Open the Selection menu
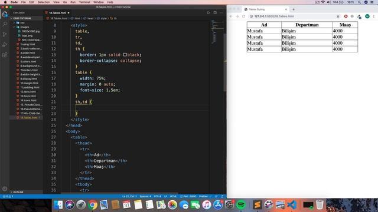378x212 pixels. (x=44, y=2)
